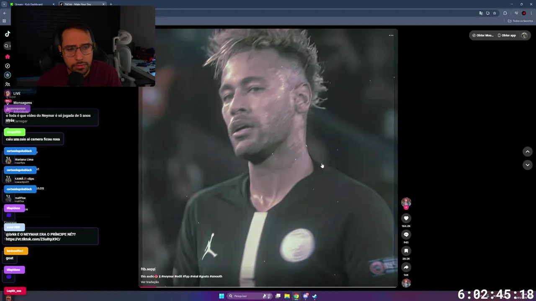Image resolution: width=536 pixels, height=301 pixels.
Task: Go to the previous video with up chevron
Action: [527, 151]
